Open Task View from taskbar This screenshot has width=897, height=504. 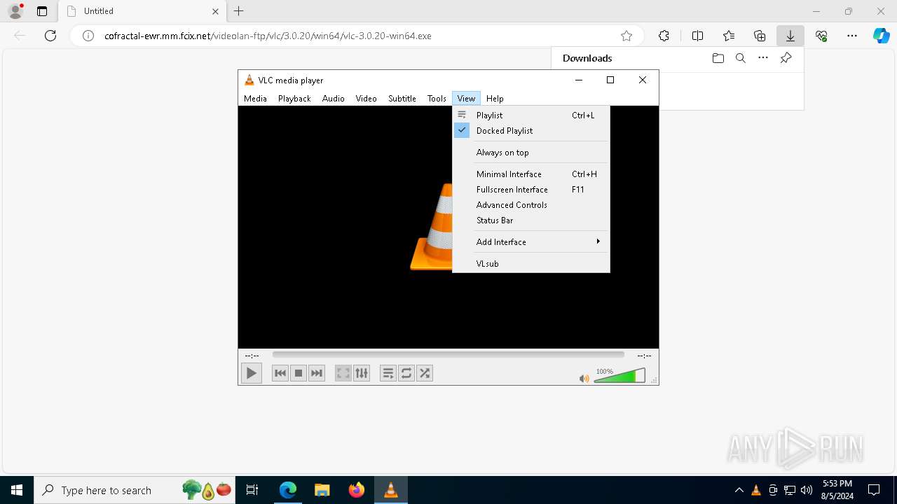(252, 490)
